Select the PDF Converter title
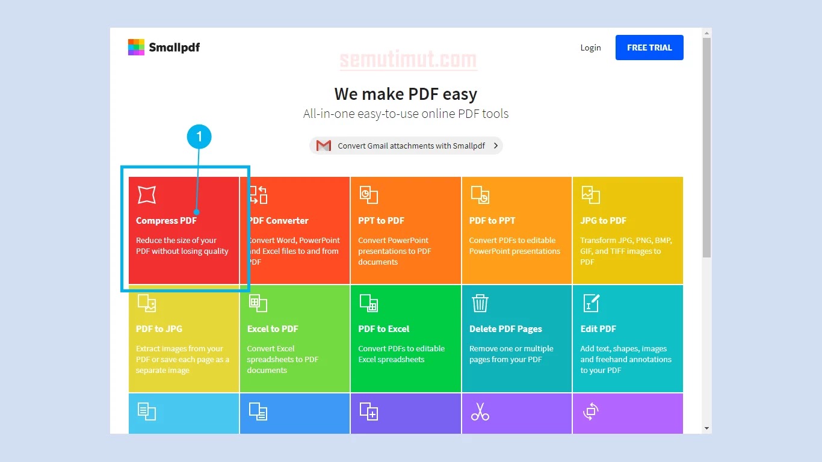 (x=278, y=221)
